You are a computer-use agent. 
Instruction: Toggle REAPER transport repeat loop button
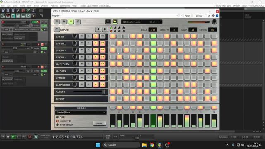[36, 137]
